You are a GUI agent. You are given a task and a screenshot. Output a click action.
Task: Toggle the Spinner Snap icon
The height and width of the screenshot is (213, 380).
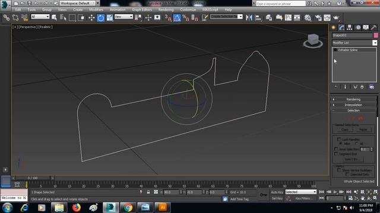point(195,18)
